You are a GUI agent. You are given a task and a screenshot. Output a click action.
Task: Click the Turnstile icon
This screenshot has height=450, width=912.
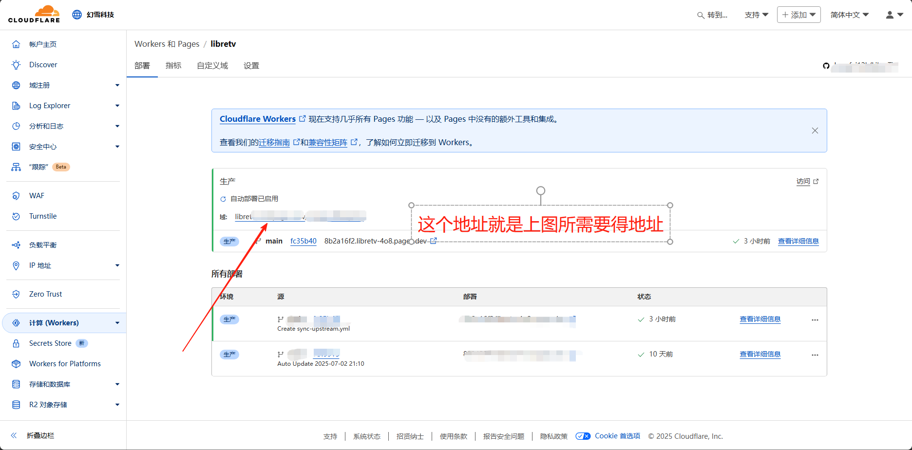coord(16,216)
